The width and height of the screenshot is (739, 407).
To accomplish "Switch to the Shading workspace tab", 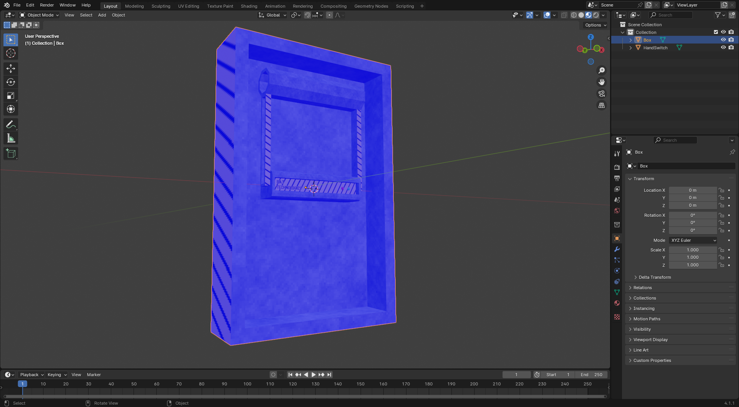I will 249,6.
